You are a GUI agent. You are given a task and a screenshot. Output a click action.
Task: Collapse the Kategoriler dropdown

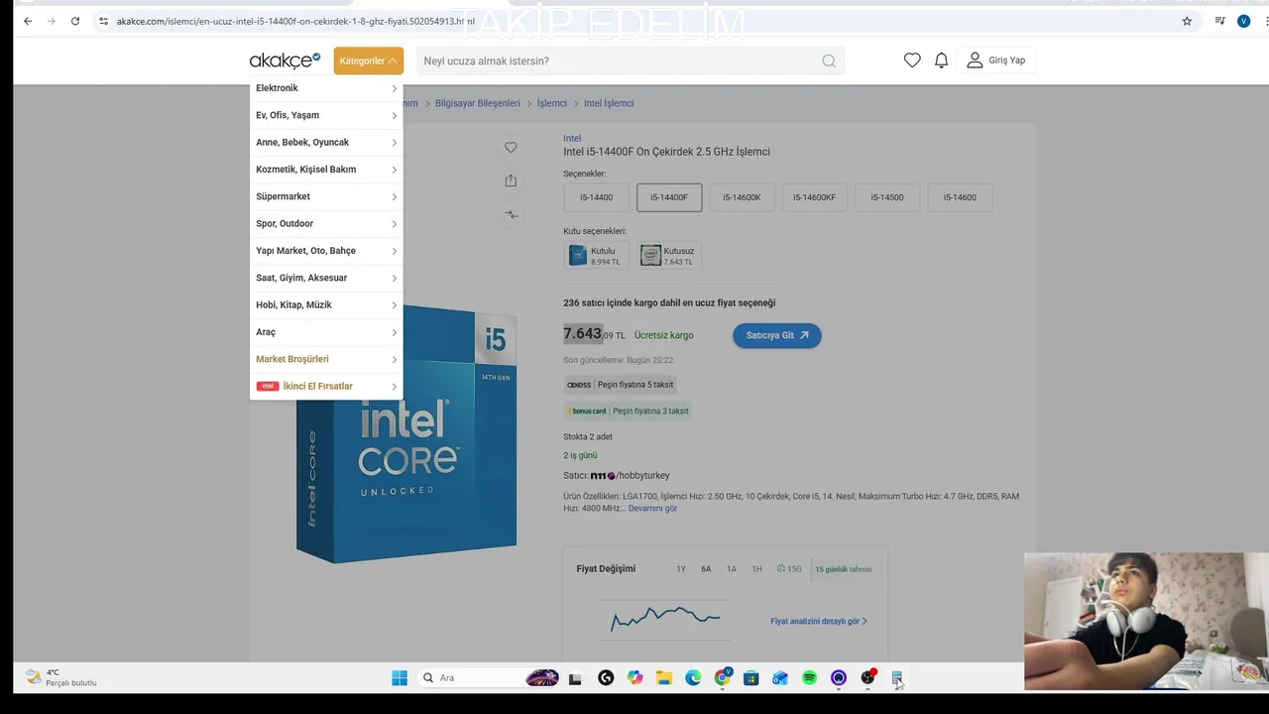point(369,60)
